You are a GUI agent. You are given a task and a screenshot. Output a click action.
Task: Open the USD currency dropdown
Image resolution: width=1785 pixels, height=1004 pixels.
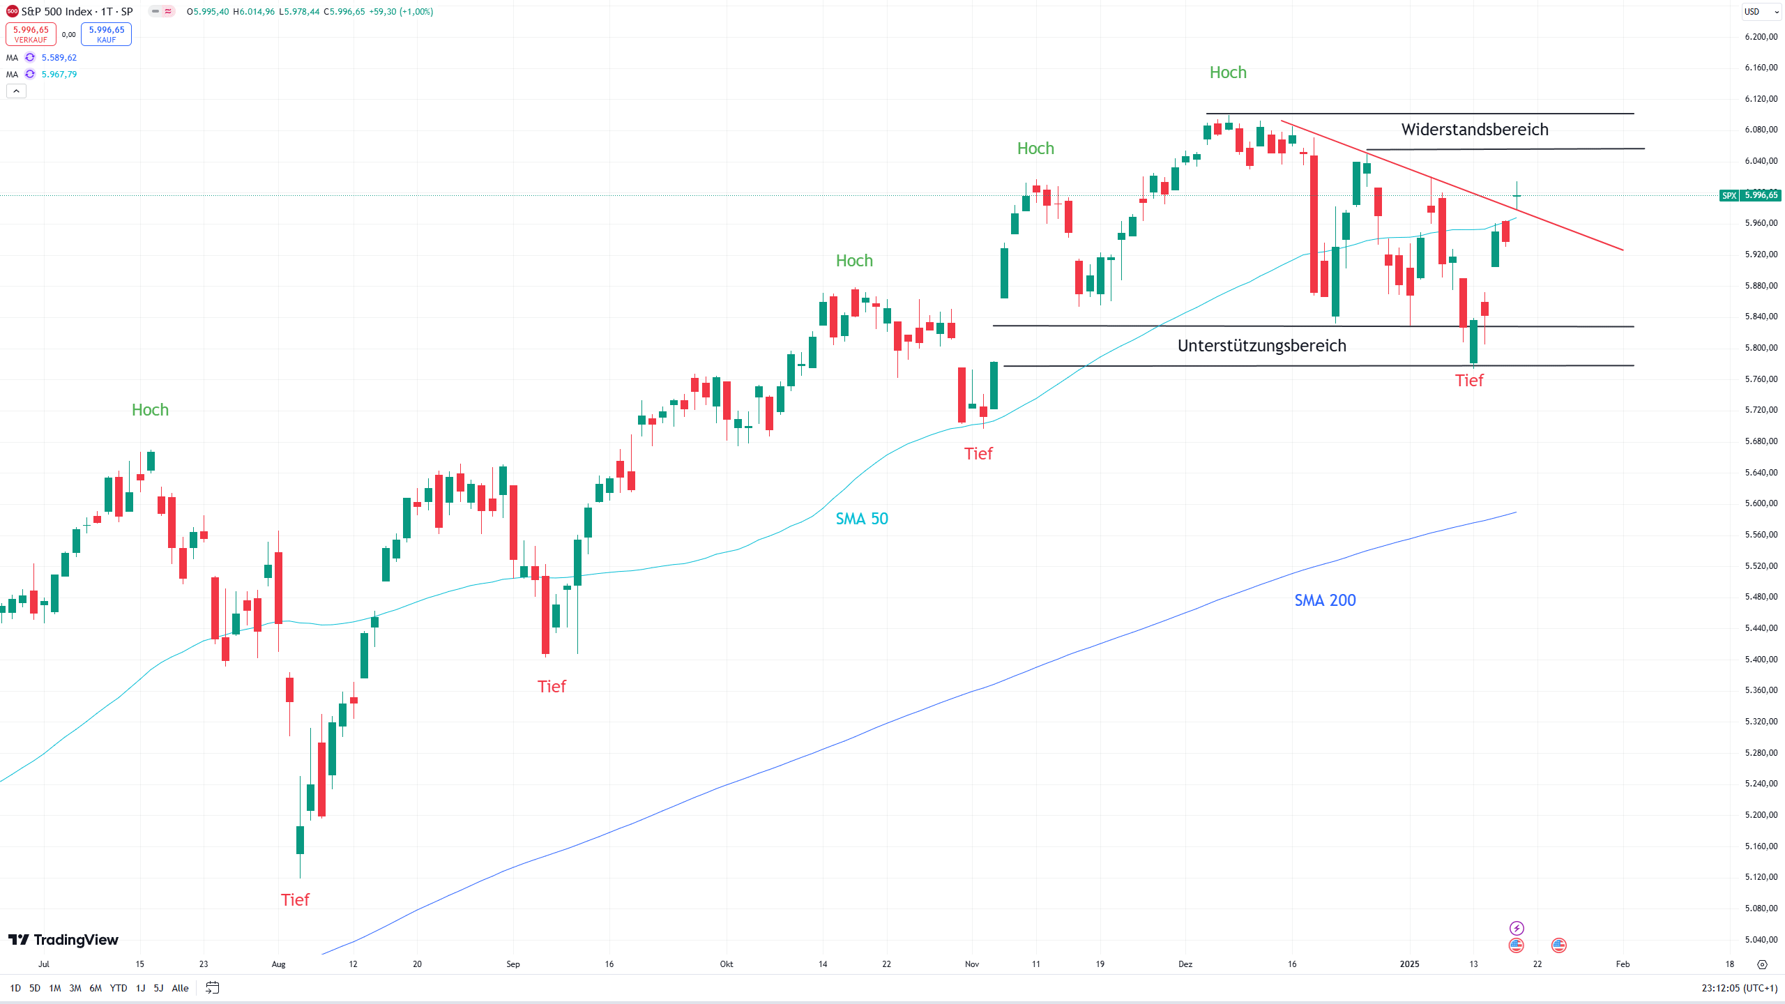click(x=1761, y=11)
